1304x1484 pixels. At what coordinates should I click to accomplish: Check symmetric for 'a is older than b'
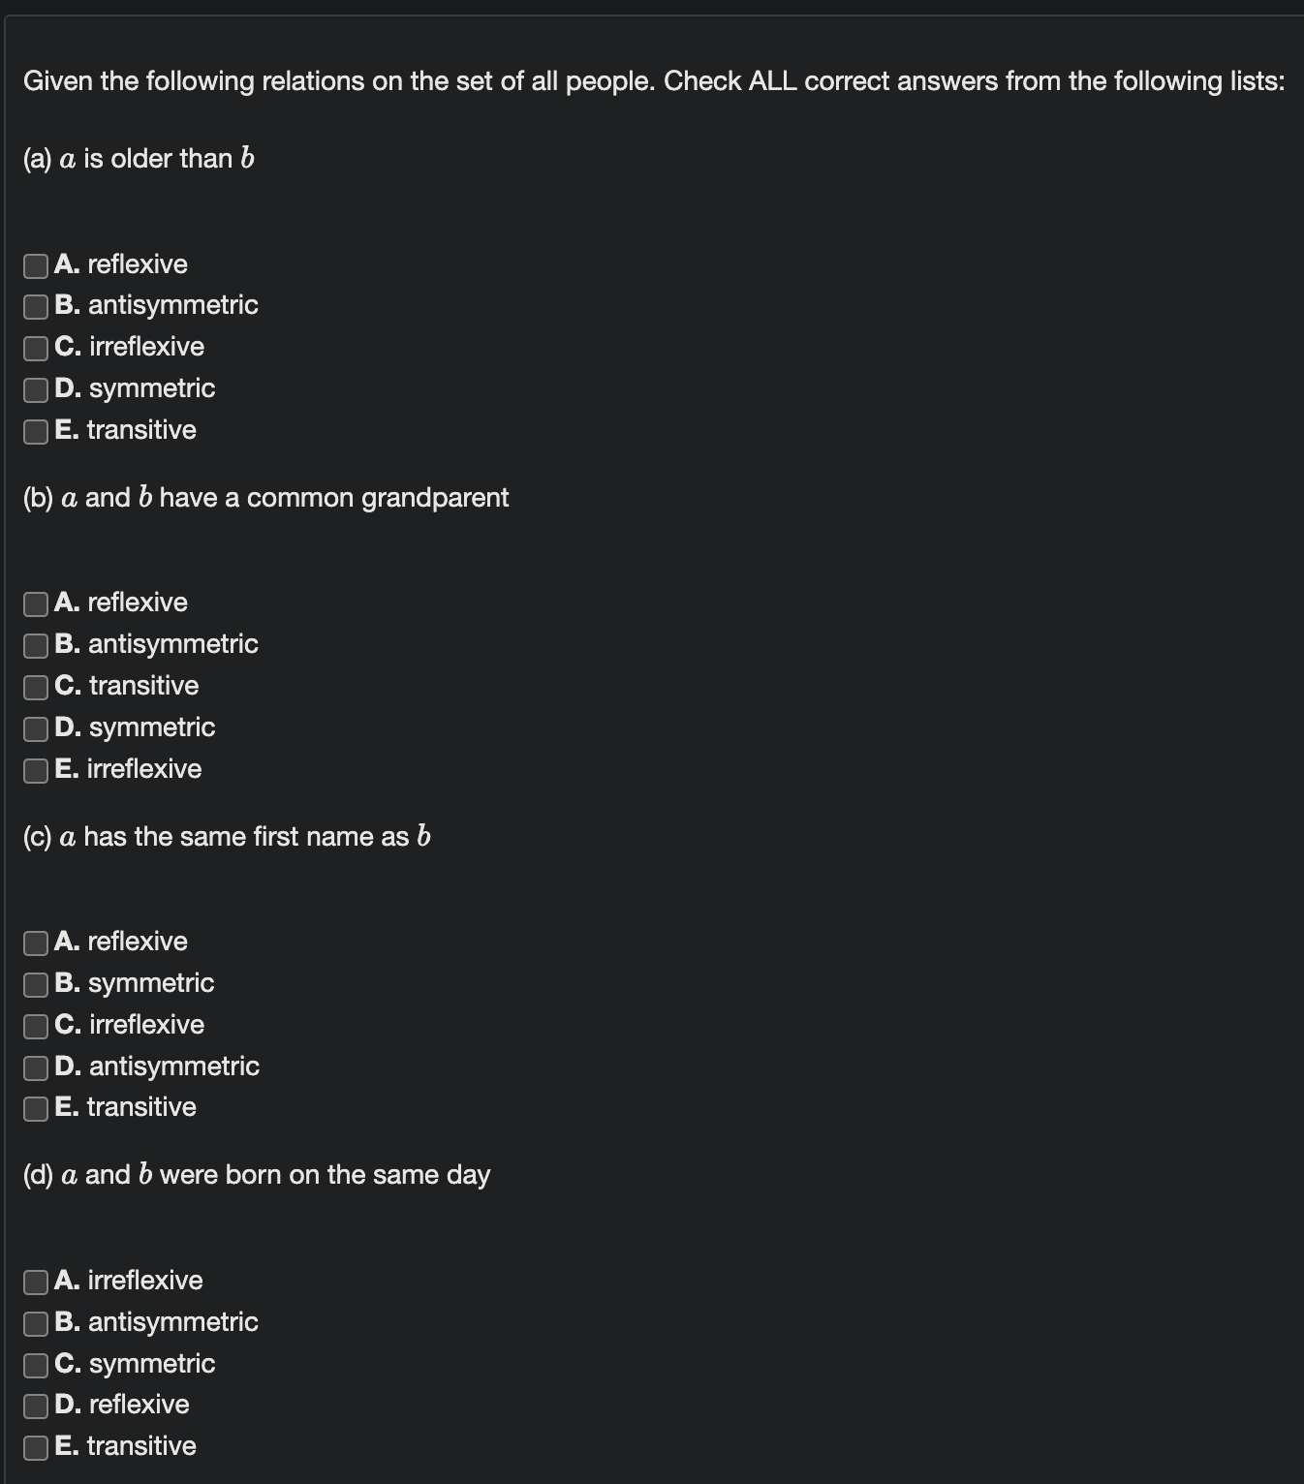click(34, 391)
